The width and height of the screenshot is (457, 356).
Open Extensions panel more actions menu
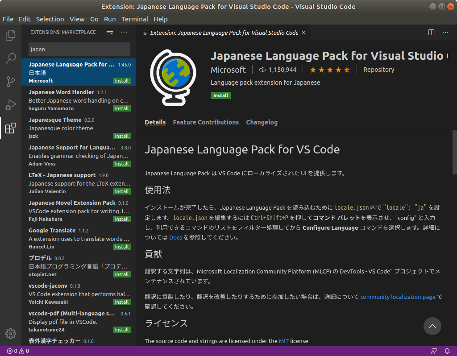pos(124,32)
